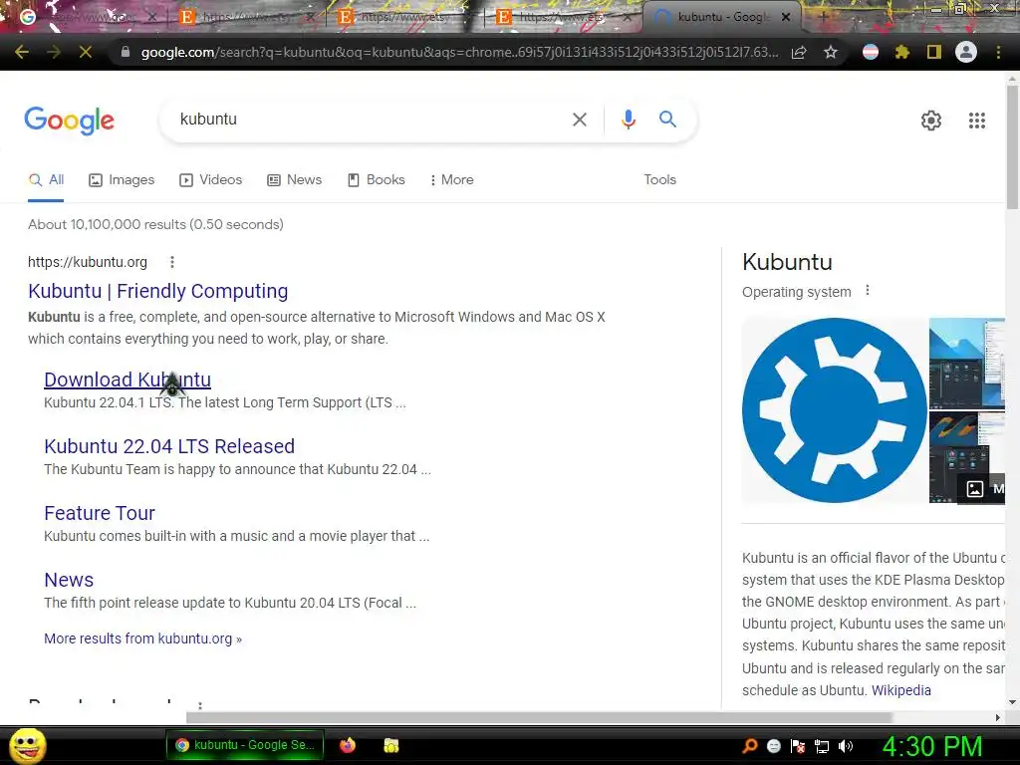
Task: Switch to News search tab
Action: point(295,180)
